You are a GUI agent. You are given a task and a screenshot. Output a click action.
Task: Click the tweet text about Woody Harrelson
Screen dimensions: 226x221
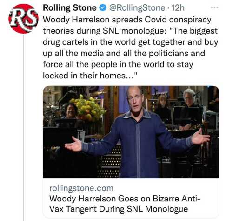[130, 48]
